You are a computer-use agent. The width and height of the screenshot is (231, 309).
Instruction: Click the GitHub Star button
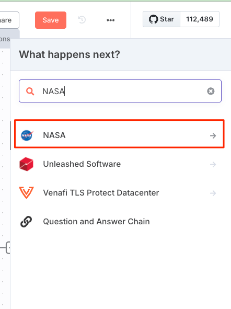pos(161,19)
